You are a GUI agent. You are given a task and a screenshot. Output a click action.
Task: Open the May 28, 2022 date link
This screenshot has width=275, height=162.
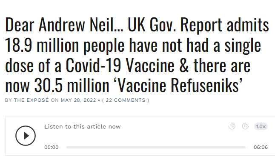78,100
